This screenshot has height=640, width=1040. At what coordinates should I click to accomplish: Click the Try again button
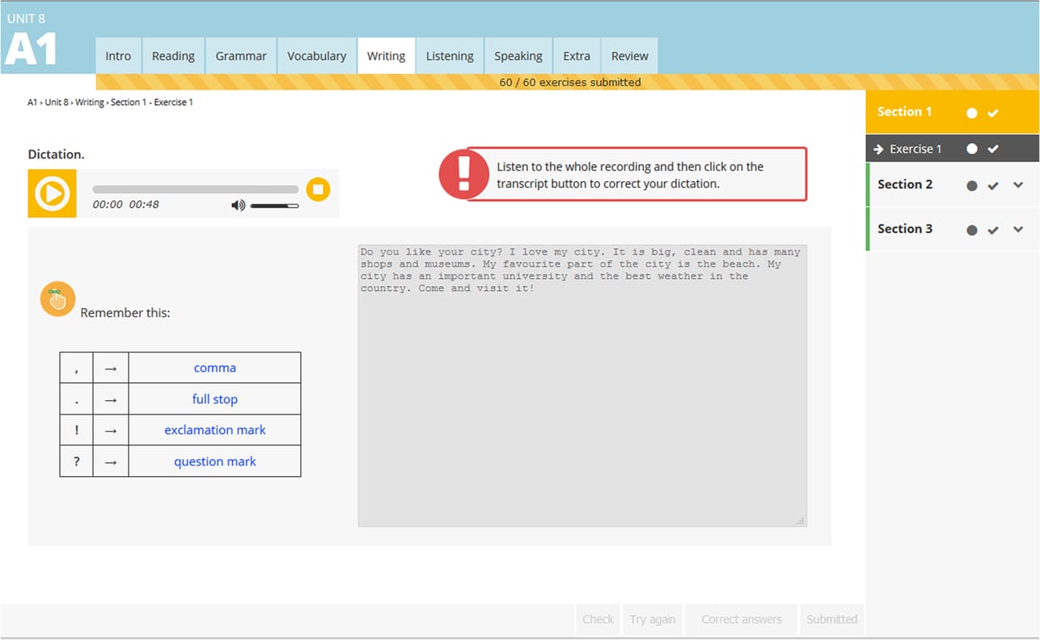tap(653, 620)
